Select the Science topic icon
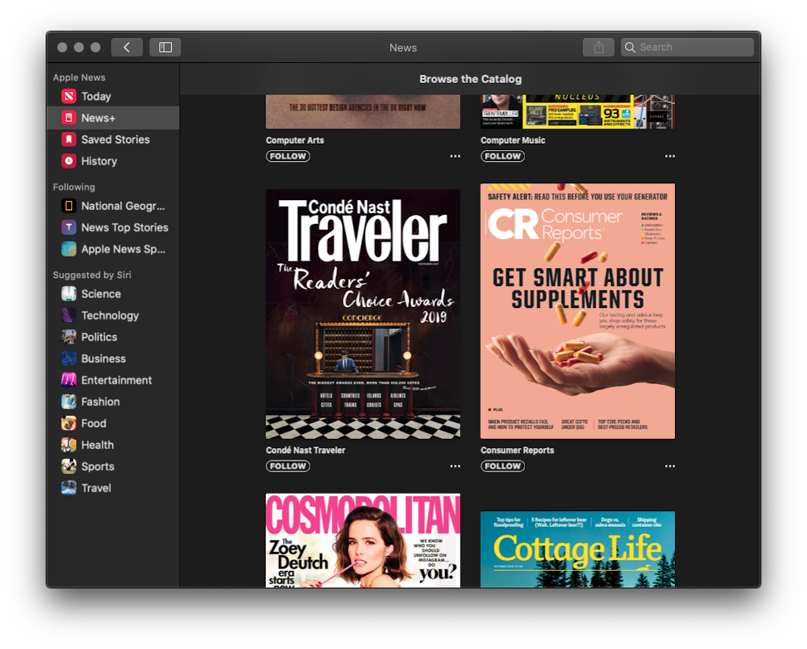The height and width of the screenshot is (649, 807). [x=69, y=294]
